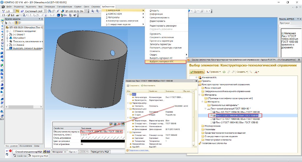Image resolution: width=302 pixels, height=162 pixels.
Task: Click Восстановить in properties window
Action: click(148, 86)
